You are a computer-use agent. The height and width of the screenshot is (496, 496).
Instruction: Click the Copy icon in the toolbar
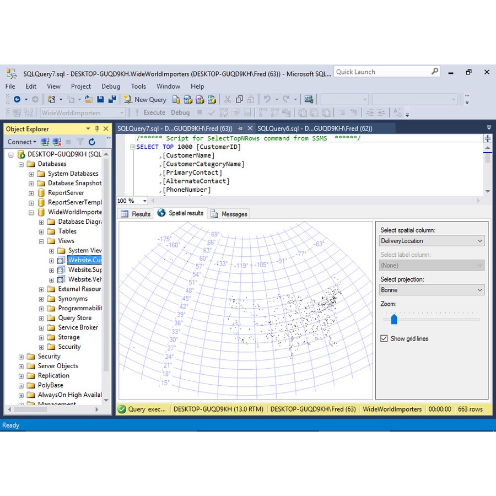240,100
